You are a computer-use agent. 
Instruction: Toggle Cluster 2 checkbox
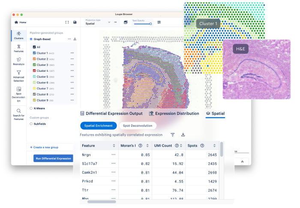point(34,59)
